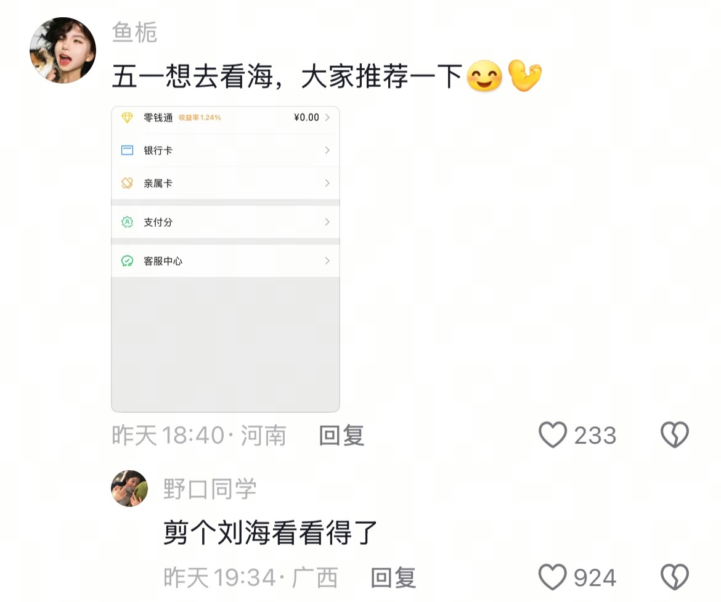Tap the 支付分 badge icon
721x602 pixels.
127,222
